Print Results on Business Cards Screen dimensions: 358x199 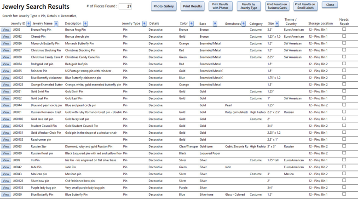coord(277,6)
